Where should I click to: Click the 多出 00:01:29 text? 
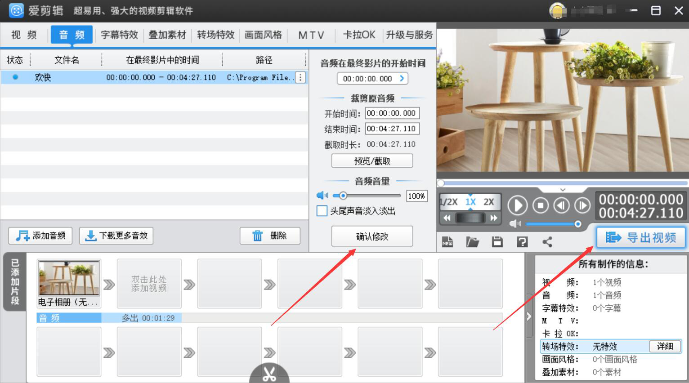point(148,318)
